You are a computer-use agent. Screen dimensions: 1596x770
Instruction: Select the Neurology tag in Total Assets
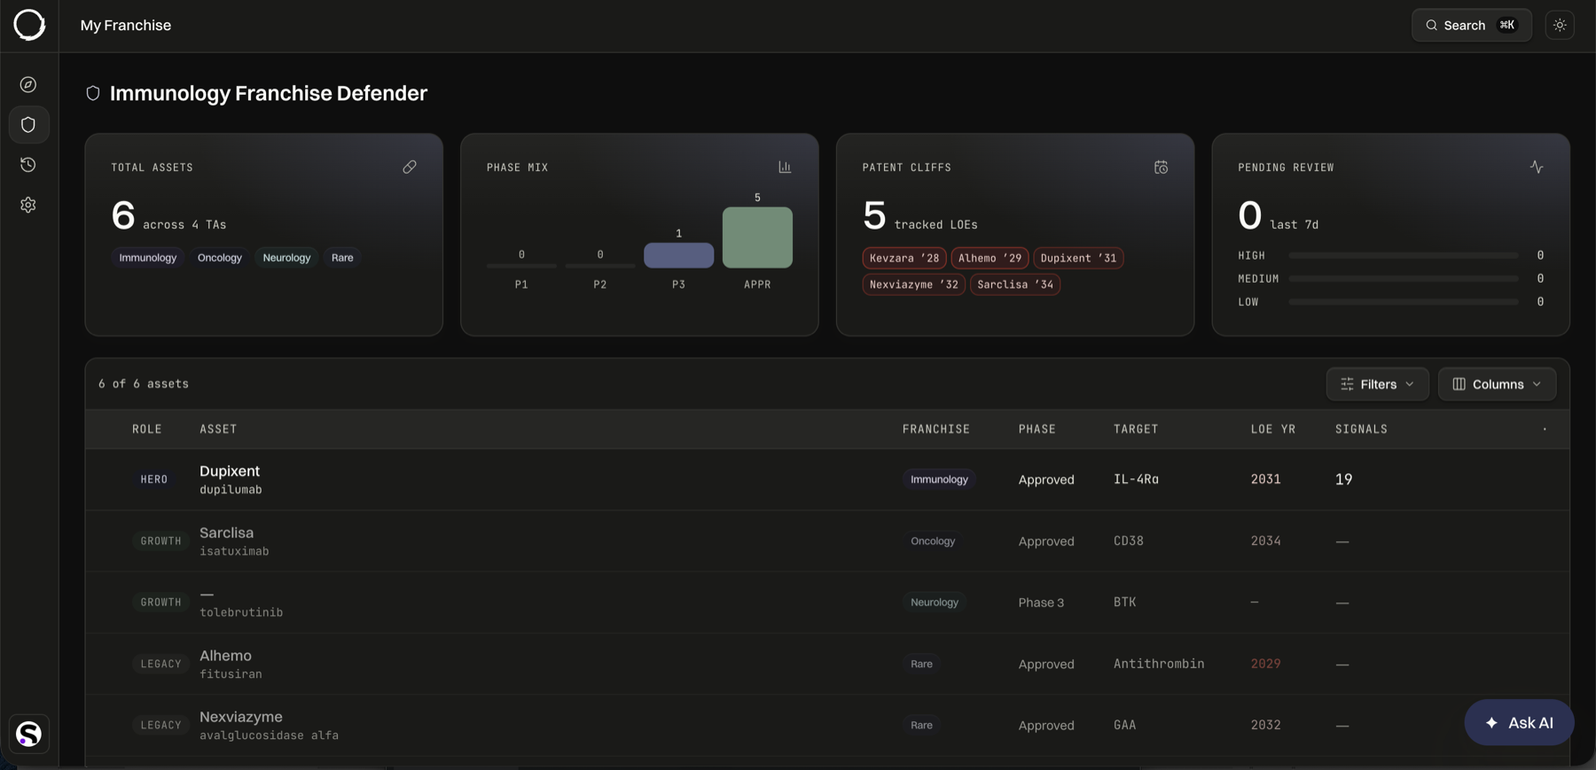click(x=286, y=258)
